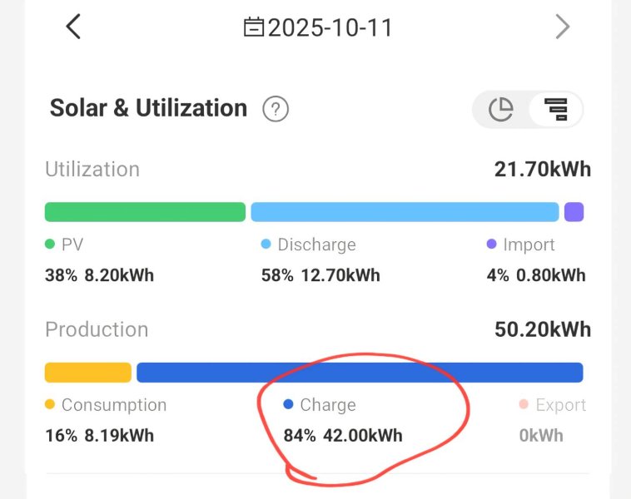The width and height of the screenshot is (631, 499).
Task: Go back with the left arrow
Action: point(73,27)
